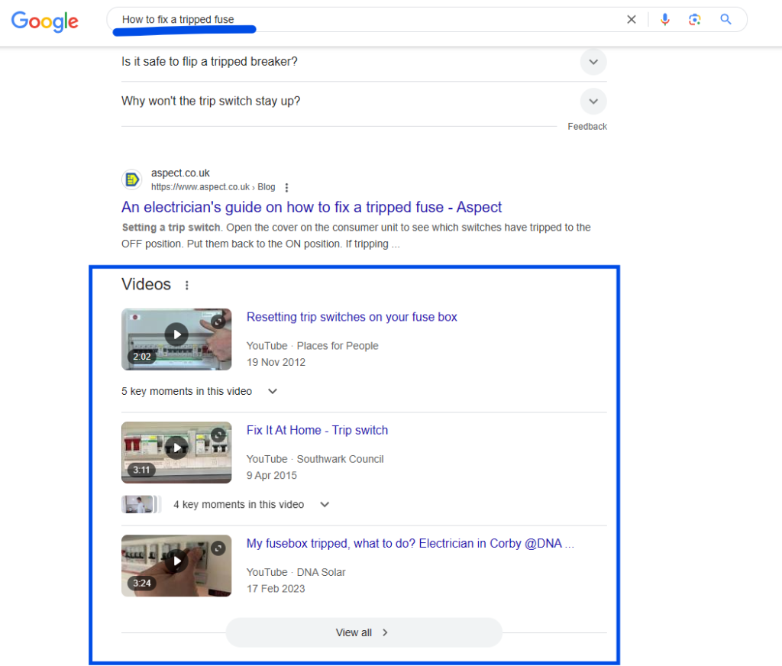Clear the search box with X icon

point(632,19)
